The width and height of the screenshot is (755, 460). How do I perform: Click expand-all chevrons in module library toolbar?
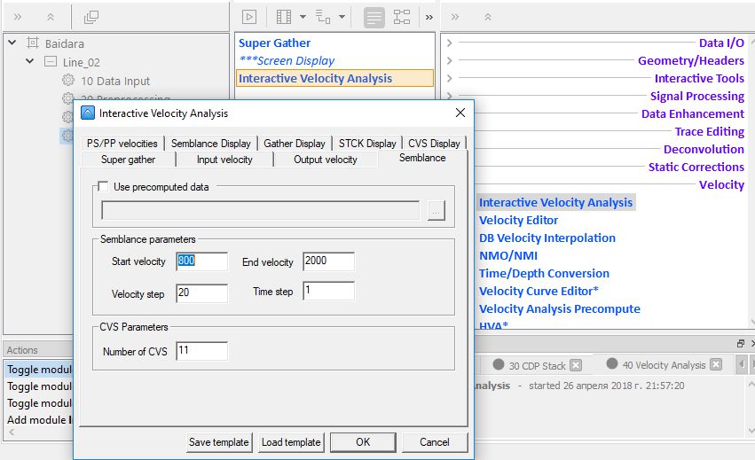(x=454, y=18)
